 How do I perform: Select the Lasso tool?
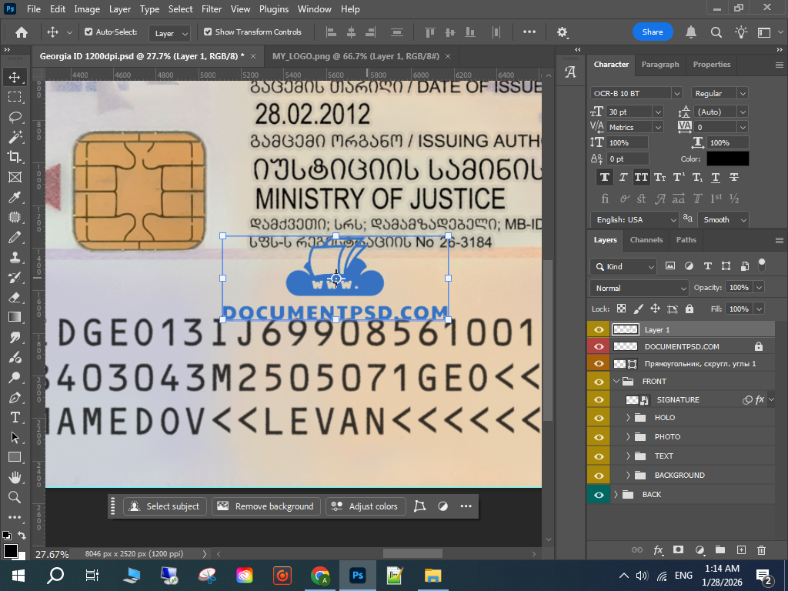[x=14, y=117]
